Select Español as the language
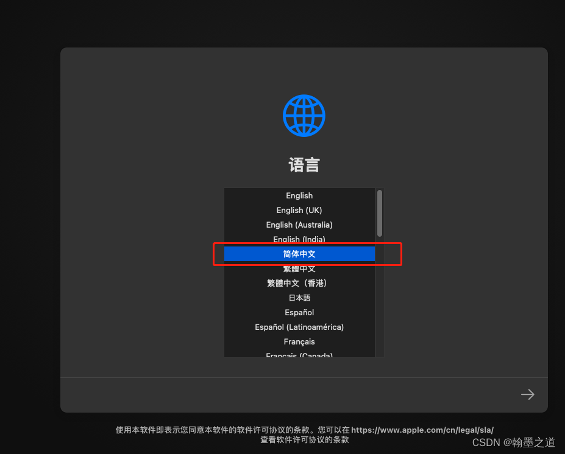This screenshot has width=565, height=454. pyautogui.click(x=299, y=312)
